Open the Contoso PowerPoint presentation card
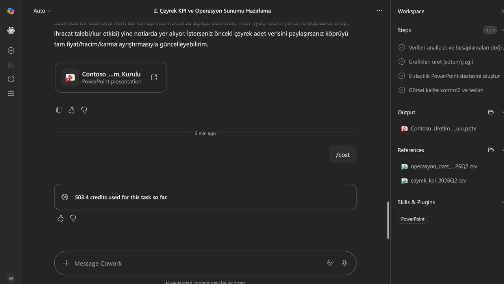 (111, 77)
